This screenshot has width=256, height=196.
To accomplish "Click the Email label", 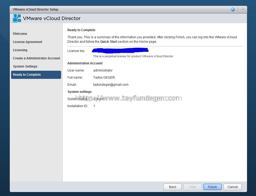I will tap(72, 85).
